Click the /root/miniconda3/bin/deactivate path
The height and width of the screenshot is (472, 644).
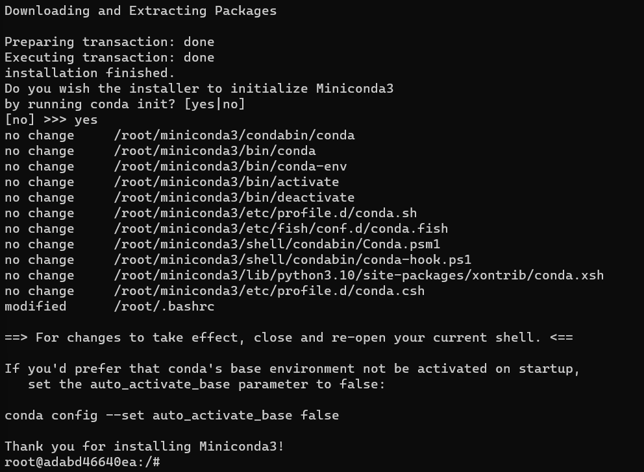234,198
